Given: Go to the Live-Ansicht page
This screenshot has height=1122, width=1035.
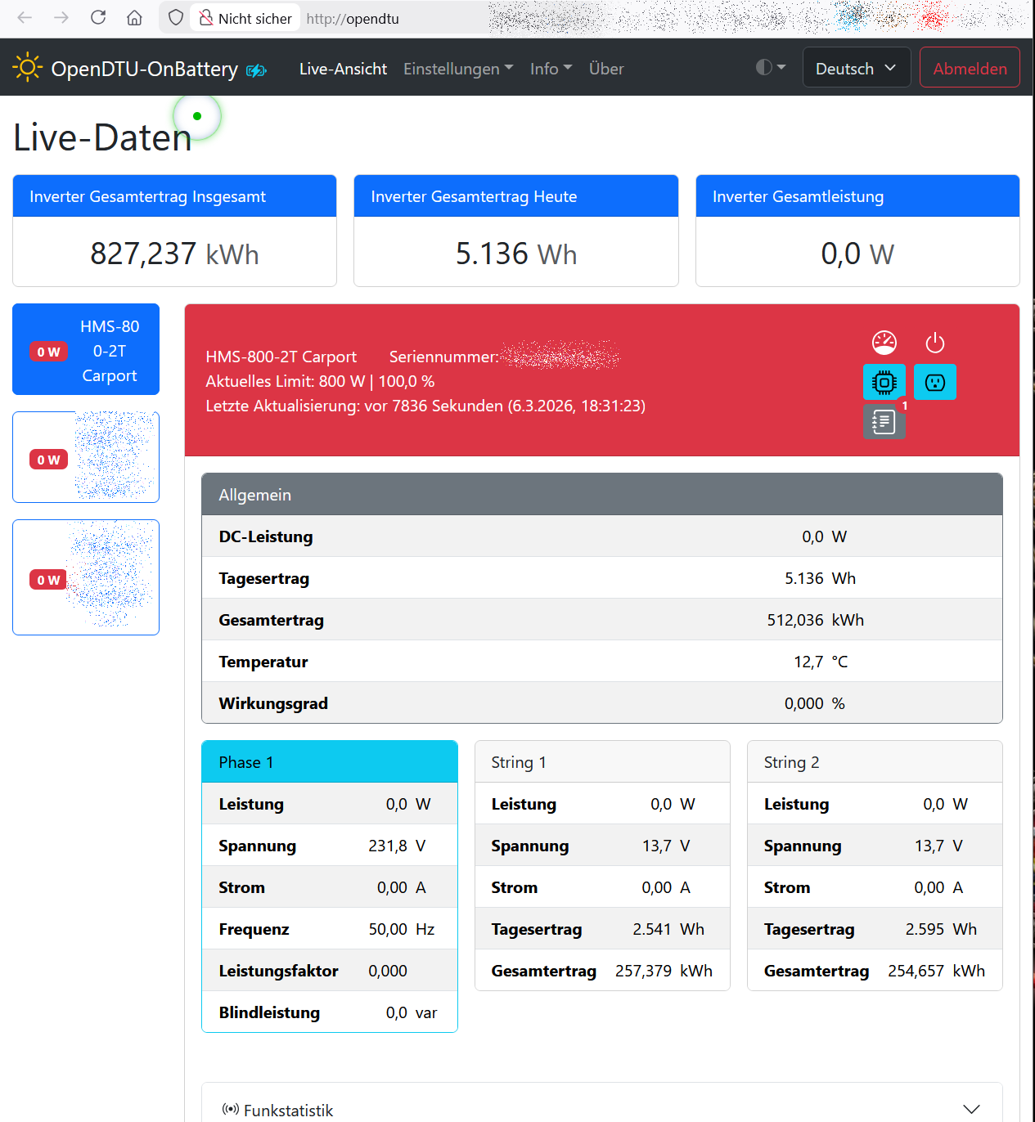Looking at the screenshot, I should 343,69.
